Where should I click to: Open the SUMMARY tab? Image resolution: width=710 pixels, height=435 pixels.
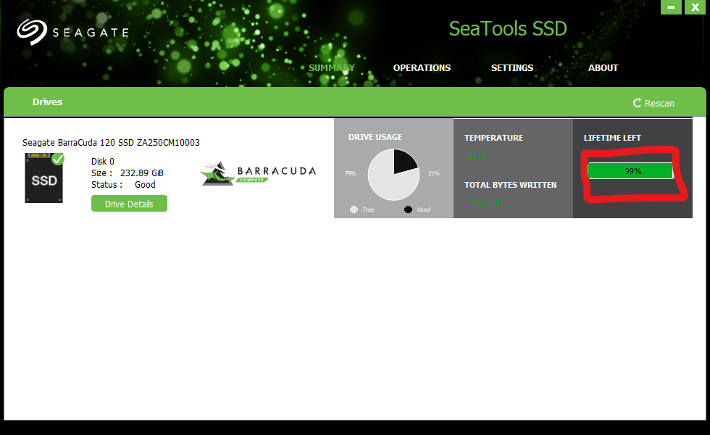click(x=332, y=68)
